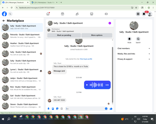Attach a file with the photo icon
The image size is (156, 124).
pos(53,108)
